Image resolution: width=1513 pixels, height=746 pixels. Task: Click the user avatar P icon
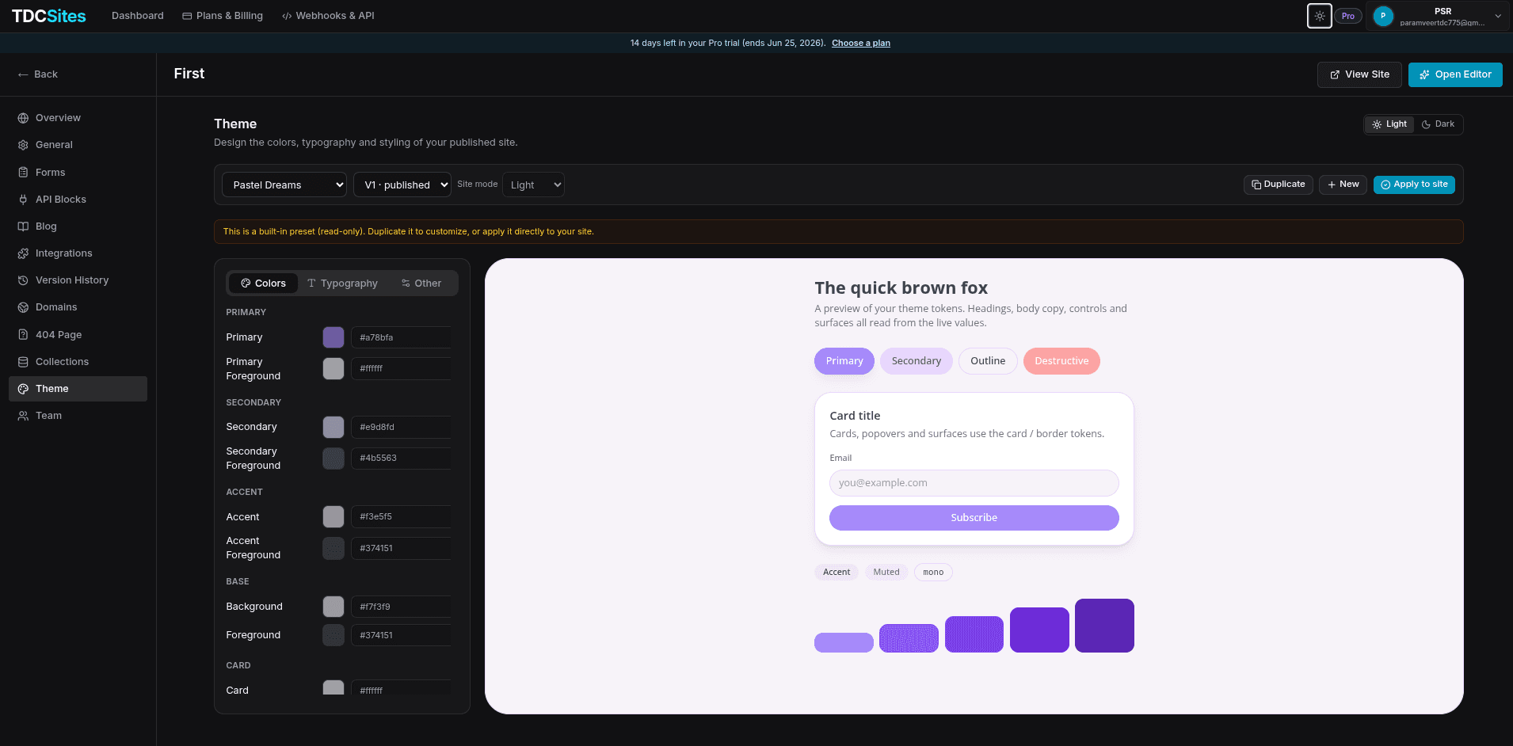pos(1383,16)
